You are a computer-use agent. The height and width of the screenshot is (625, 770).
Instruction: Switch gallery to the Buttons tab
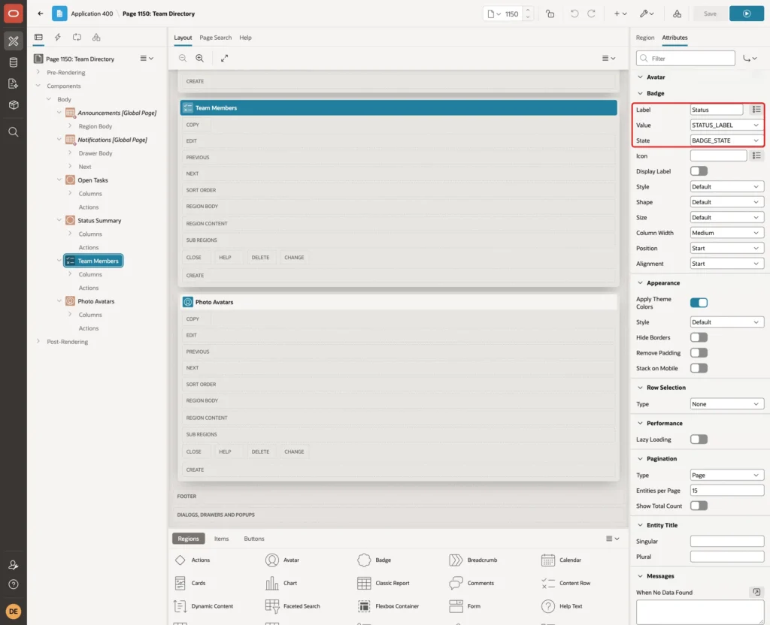click(x=254, y=539)
